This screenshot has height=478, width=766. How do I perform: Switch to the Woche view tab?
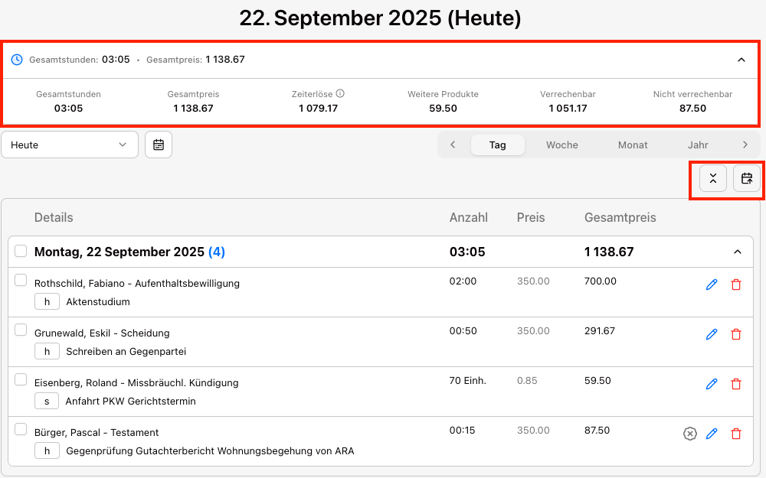coord(562,145)
